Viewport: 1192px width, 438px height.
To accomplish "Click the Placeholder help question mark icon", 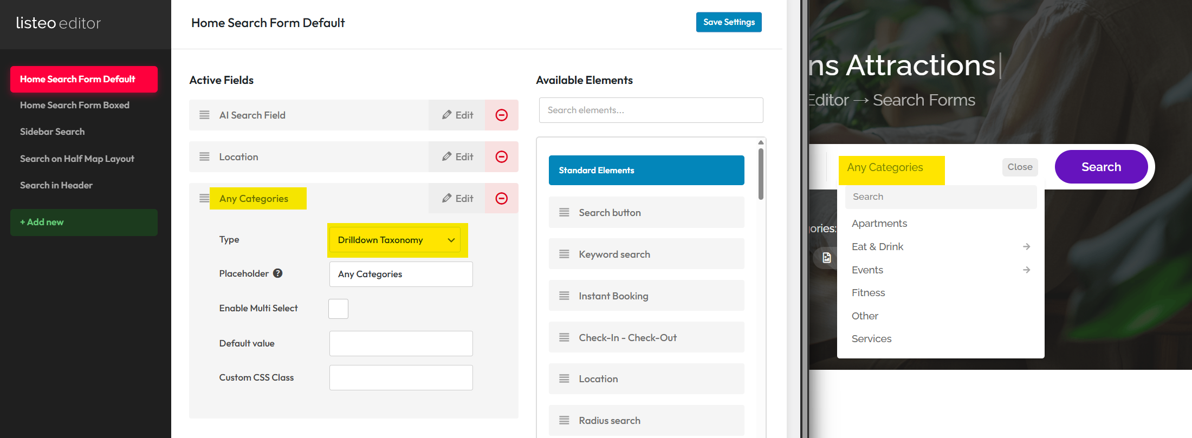I will click(278, 273).
